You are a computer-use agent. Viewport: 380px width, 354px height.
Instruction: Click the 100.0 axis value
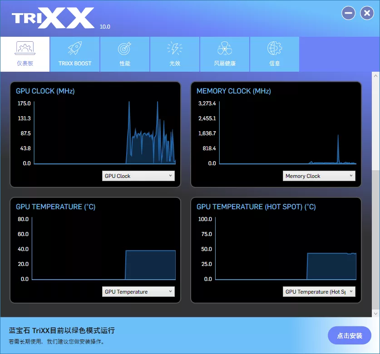[x=205, y=219]
